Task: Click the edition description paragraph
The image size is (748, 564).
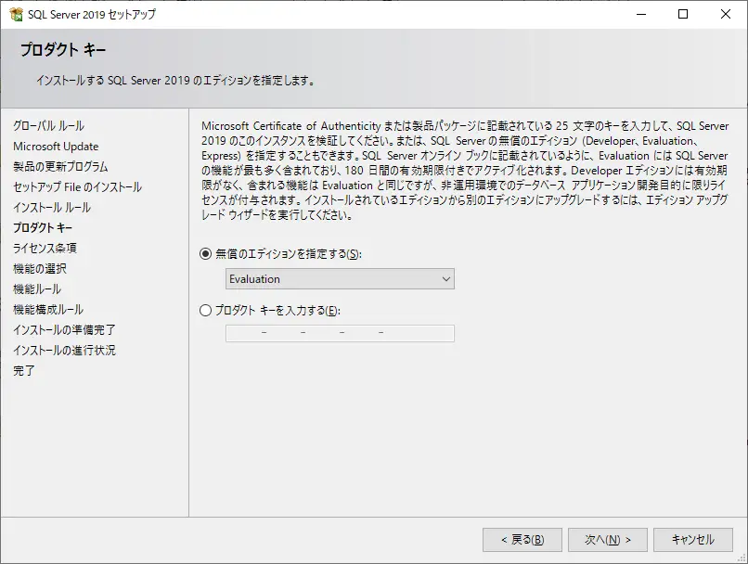Action: [465, 170]
